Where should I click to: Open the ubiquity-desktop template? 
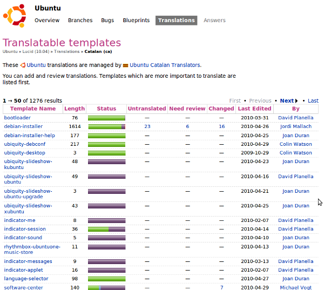pos(25,153)
